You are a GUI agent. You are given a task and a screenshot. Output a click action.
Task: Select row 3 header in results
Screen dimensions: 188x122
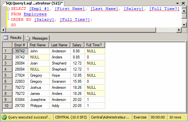[7, 63]
